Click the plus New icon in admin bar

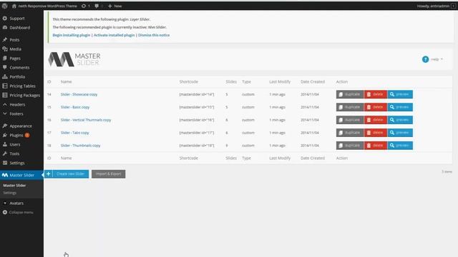tap(109, 6)
